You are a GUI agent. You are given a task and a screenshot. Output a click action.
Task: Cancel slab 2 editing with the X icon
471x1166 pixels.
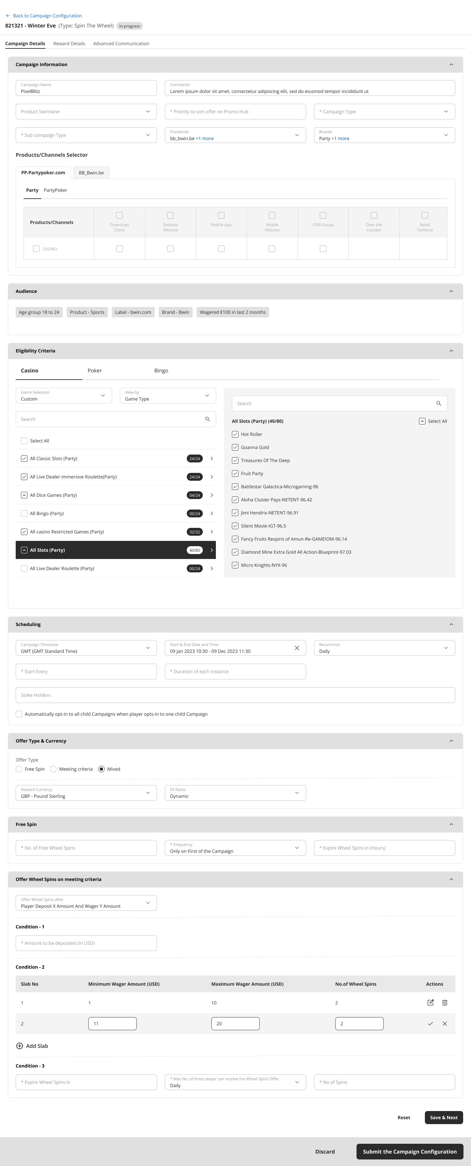[445, 1023]
